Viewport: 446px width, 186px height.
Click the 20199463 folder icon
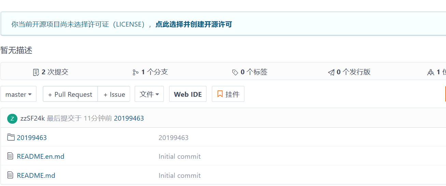[x=11, y=137]
